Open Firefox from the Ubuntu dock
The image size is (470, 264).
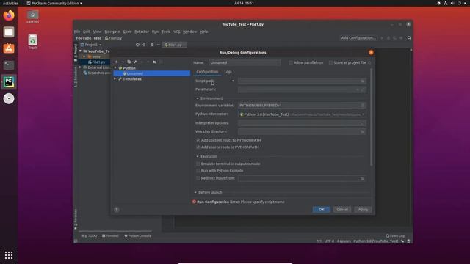pyautogui.click(x=9, y=15)
